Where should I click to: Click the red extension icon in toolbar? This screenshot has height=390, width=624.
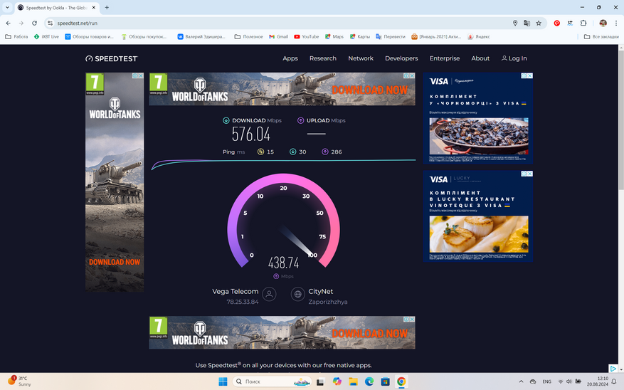pos(556,23)
